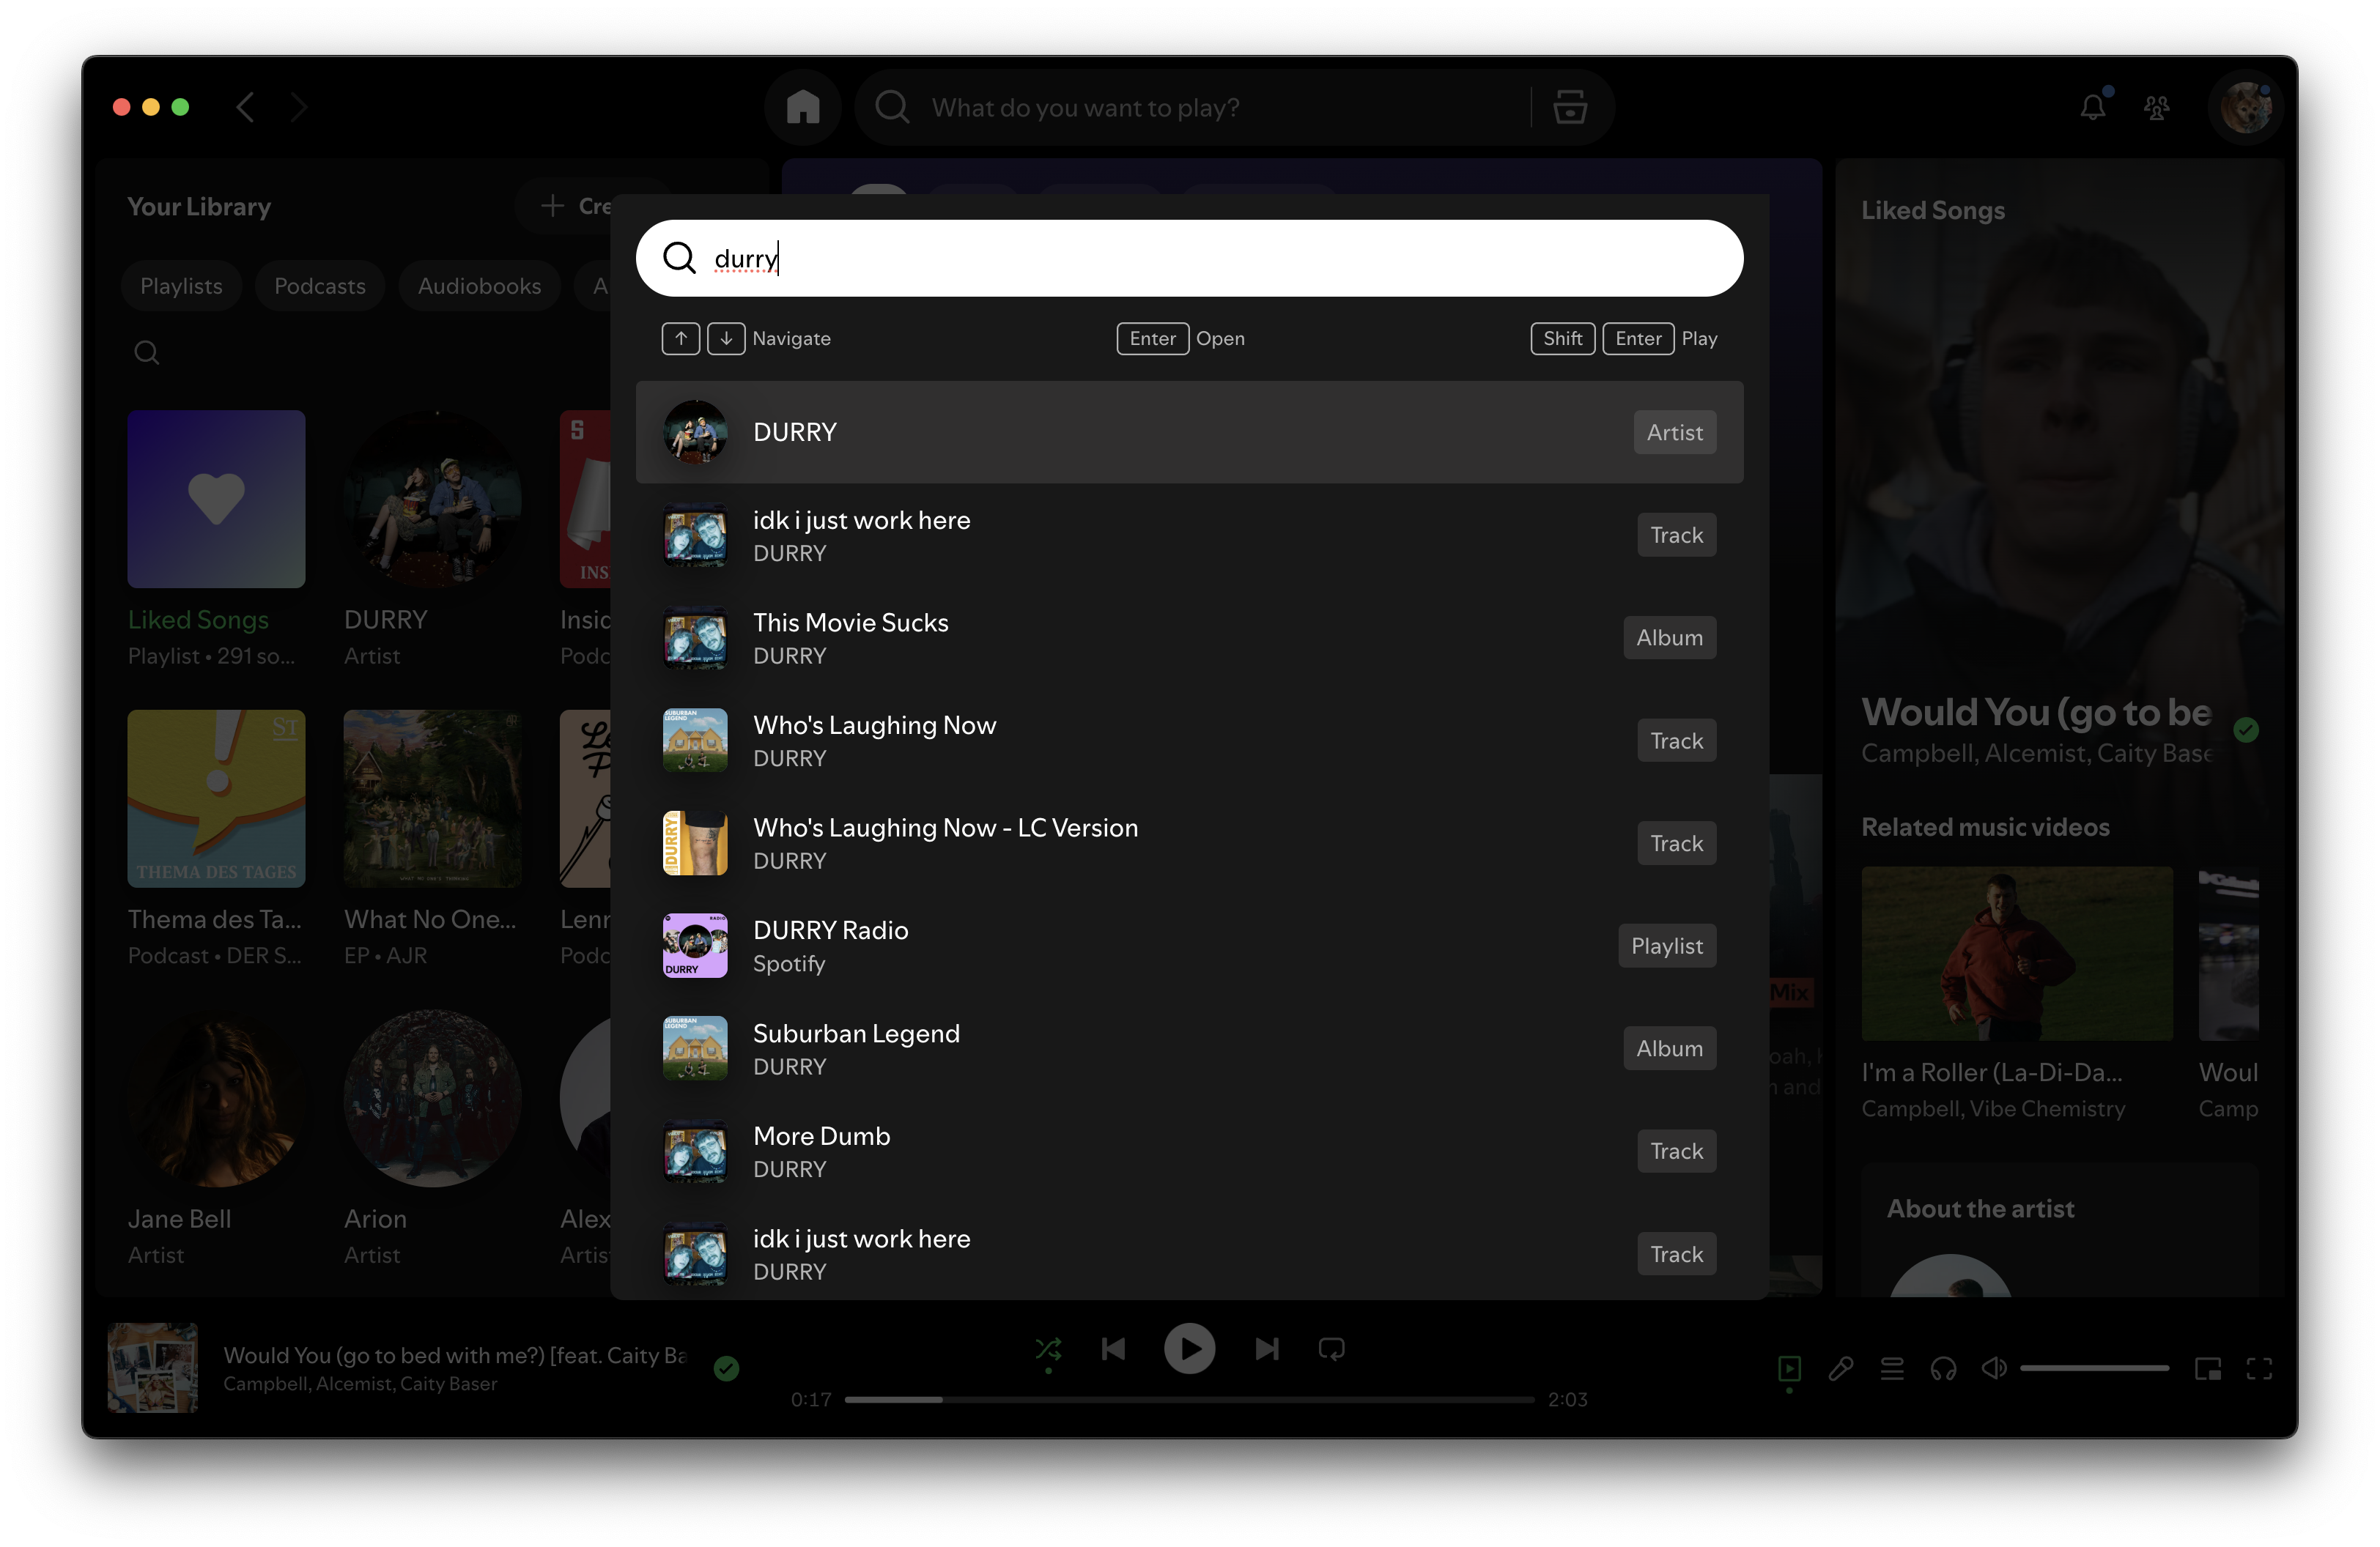Select the Playlists filter chip
Screen dimensions: 2380x1547
coord(181,286)
